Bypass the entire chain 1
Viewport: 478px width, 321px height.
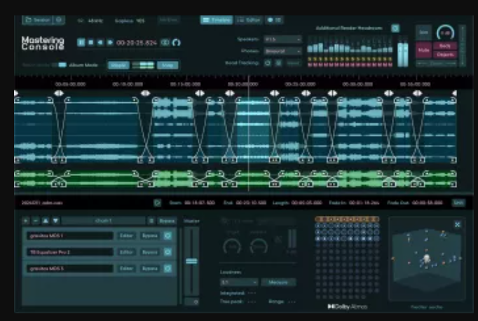tap(166, 221)
